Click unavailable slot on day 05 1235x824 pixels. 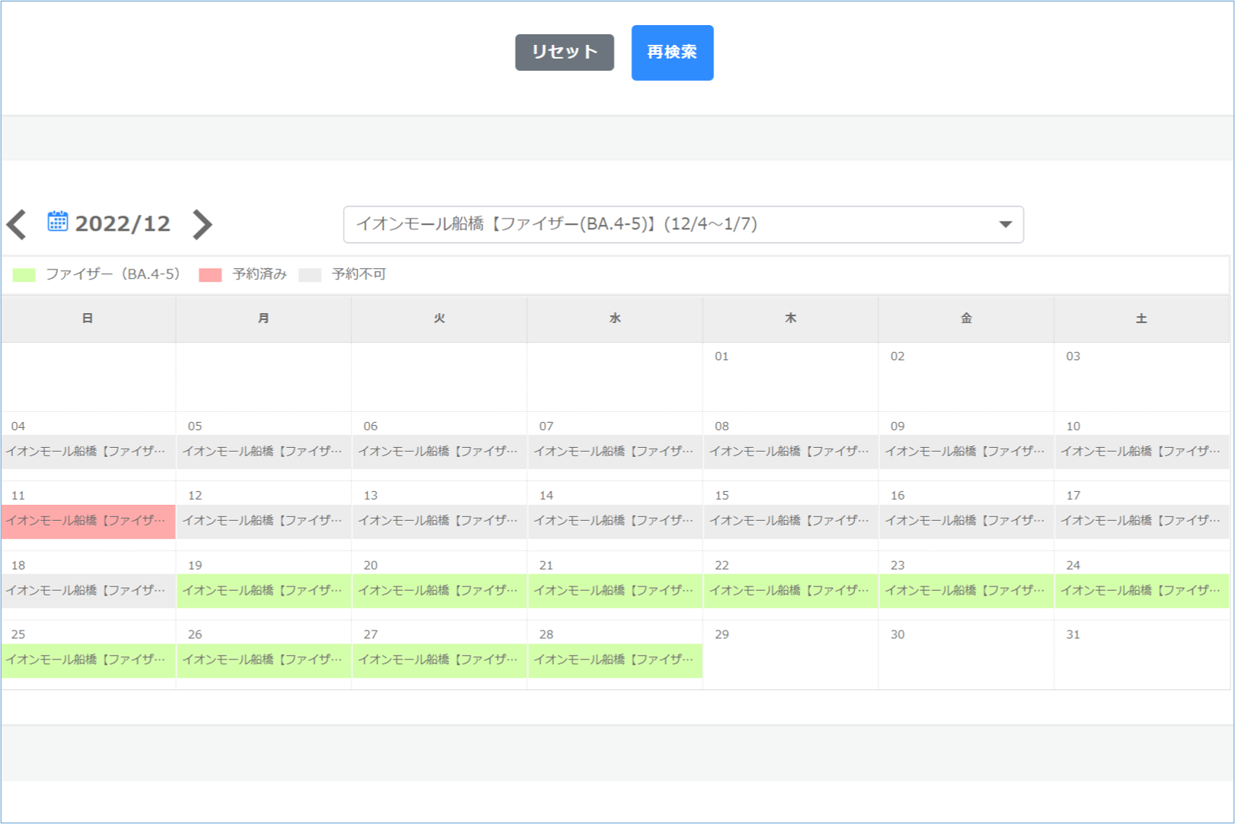[x=264, y=452]
